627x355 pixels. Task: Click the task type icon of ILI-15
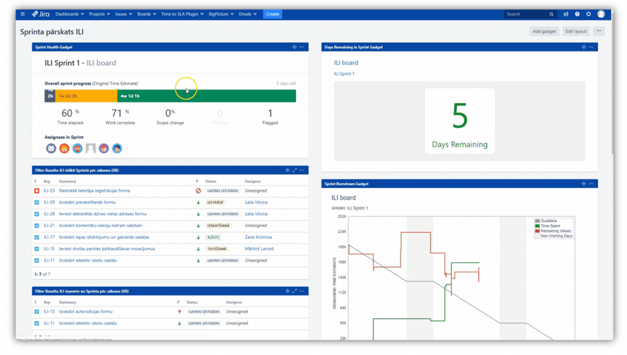[37, 249]
